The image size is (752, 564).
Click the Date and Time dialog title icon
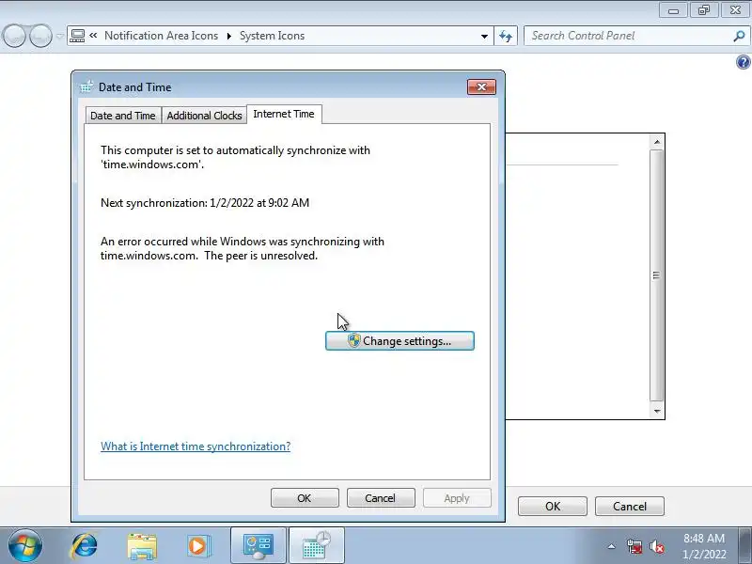[x=86, y=86]
